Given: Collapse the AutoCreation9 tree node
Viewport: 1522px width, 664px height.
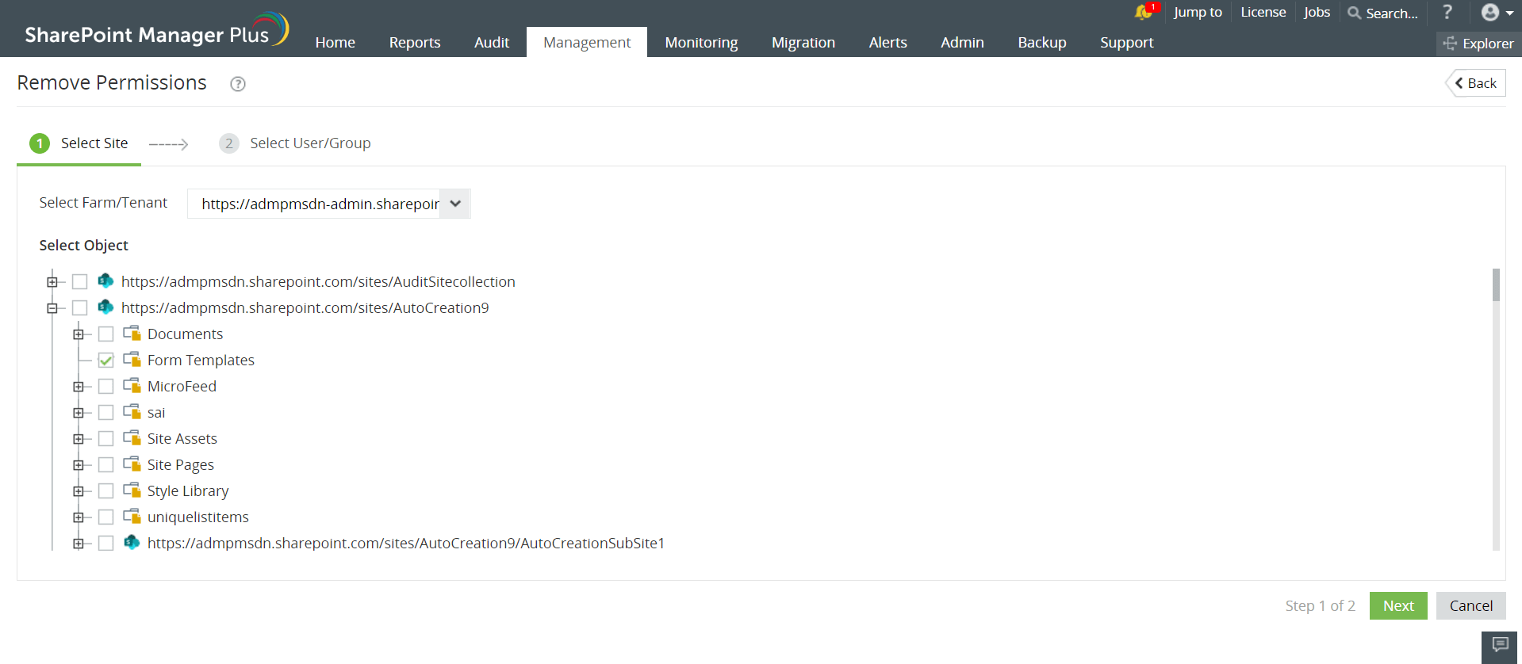Looking at the screenshot, I should pos(52,307).
